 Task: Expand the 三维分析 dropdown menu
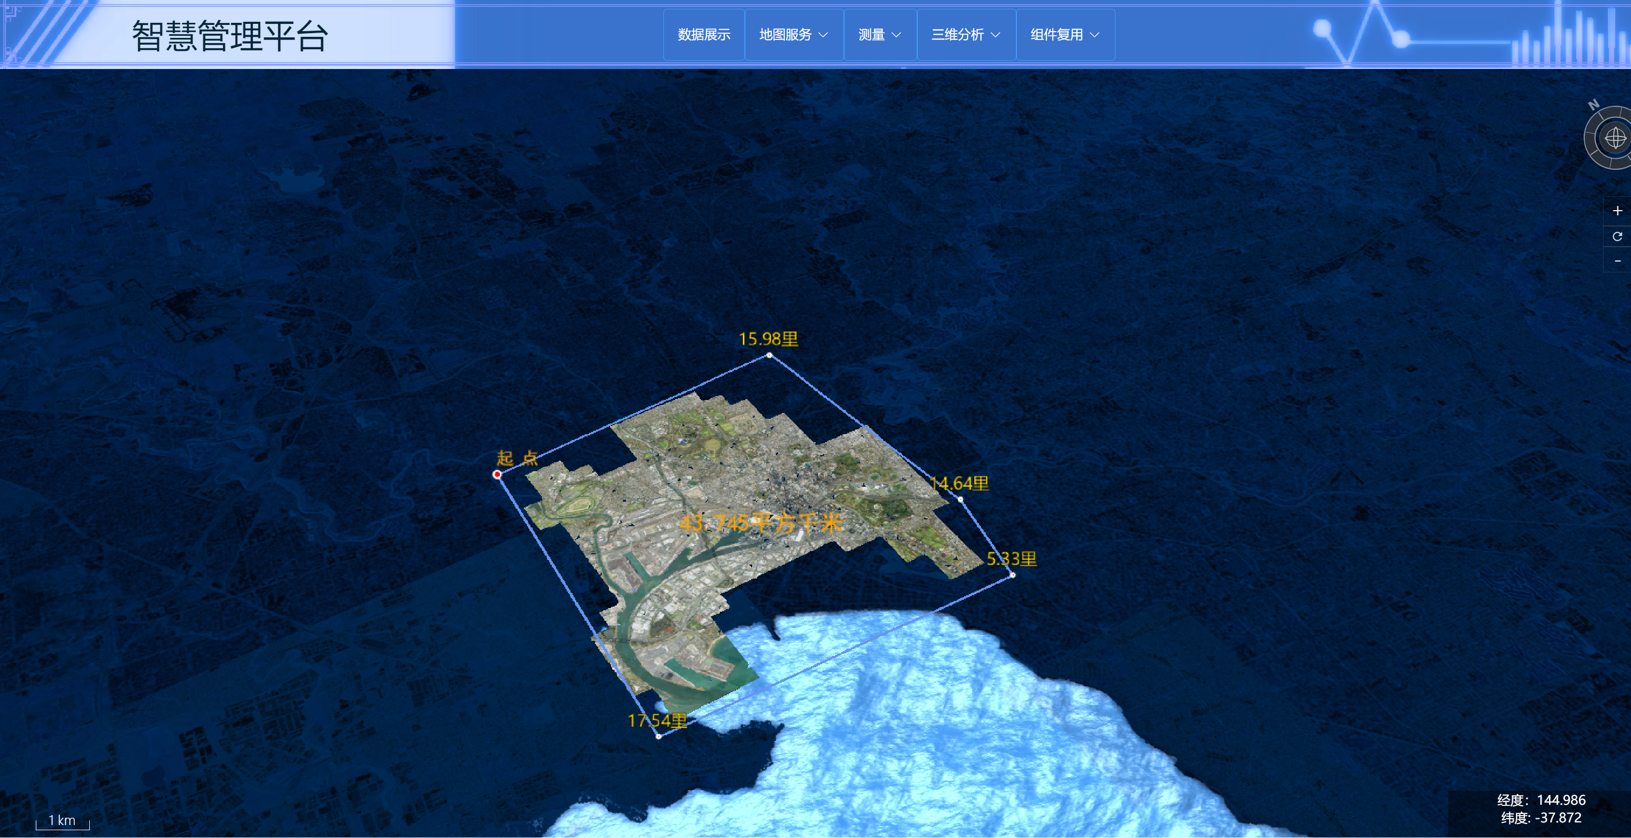click(966, 35)
